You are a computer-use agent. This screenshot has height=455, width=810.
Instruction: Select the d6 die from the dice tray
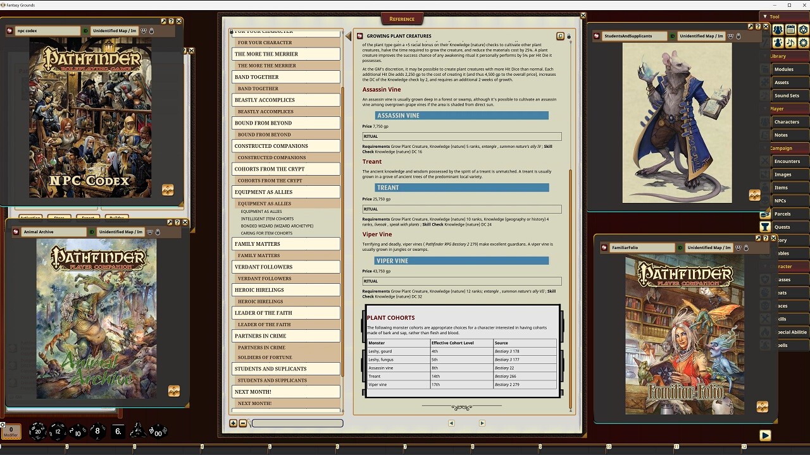coord(118,430)
